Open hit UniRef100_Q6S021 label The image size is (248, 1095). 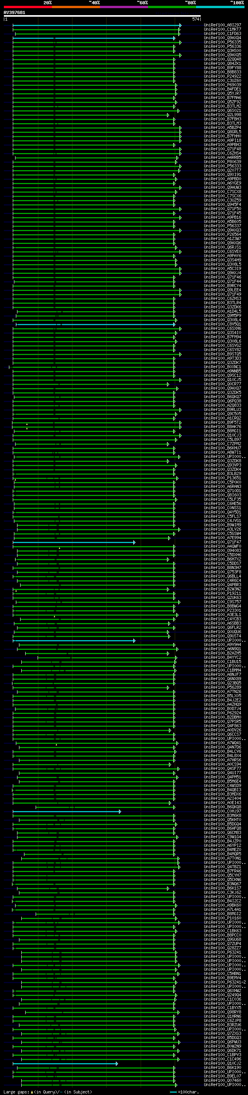[x=222, y=111]
